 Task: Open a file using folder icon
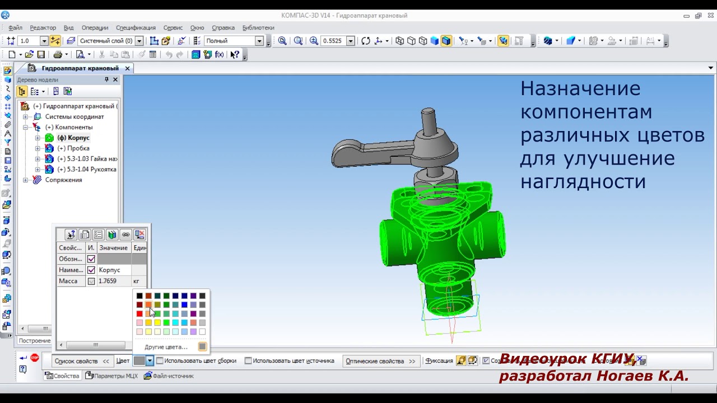pyautogui.click(x=29, y=55)
